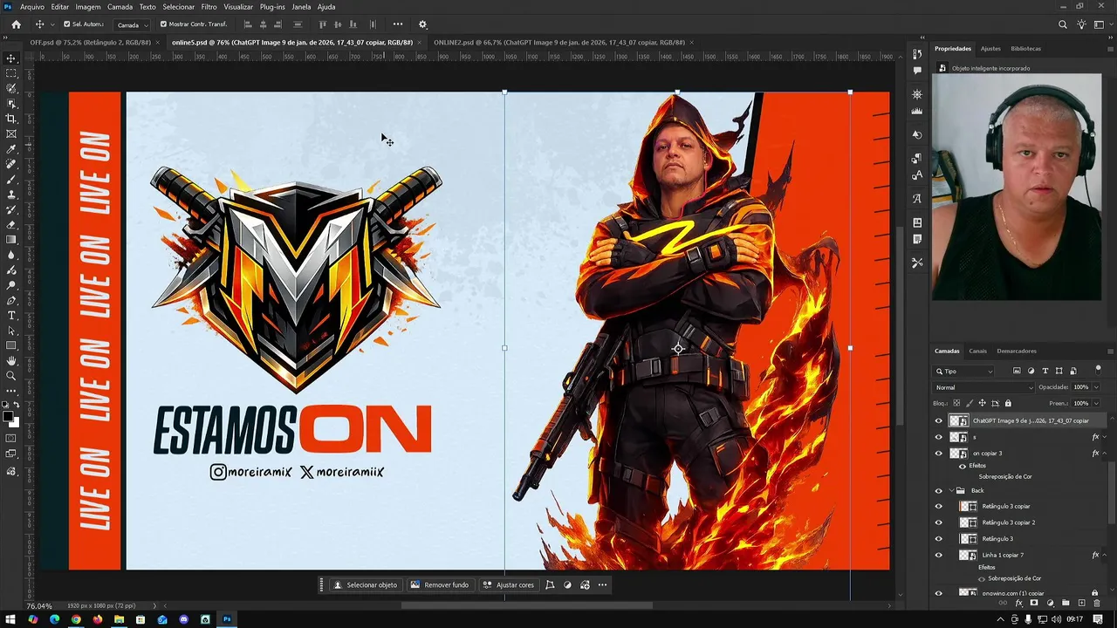Open Photoshop from the Windows taskbar
Viewport: 1117px width, 628px height.
(x=227, y=619)
